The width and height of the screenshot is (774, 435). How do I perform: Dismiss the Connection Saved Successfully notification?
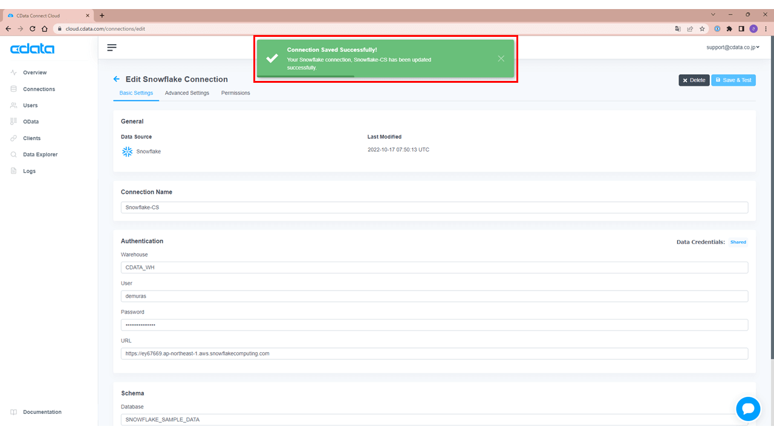tap(501, 59)
